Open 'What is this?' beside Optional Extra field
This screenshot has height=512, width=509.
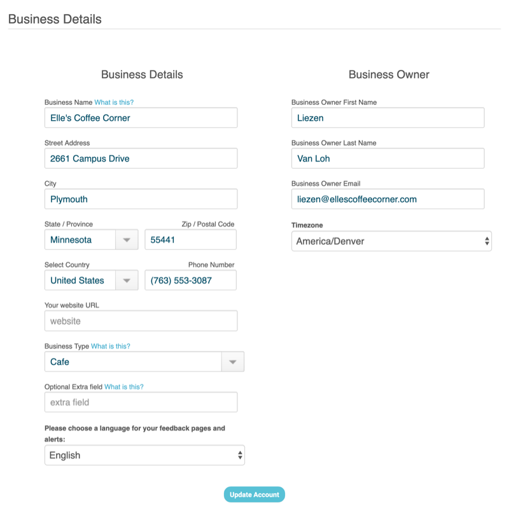tap(123, 387)
